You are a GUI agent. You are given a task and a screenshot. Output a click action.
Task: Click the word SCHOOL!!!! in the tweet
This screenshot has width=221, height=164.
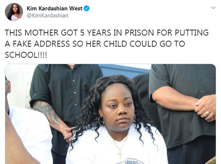click(26, 55)
